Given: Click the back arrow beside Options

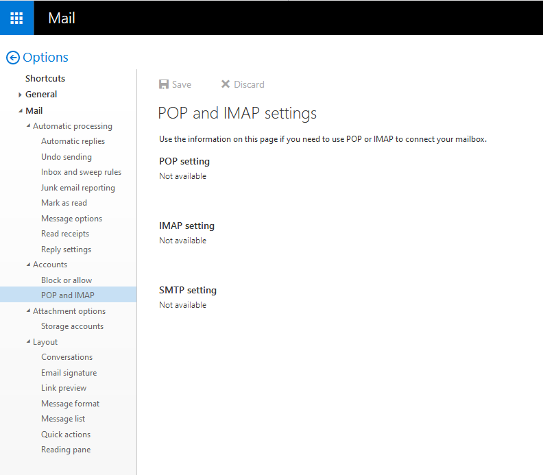Looking at the screenshot, I should coord(12,58).
